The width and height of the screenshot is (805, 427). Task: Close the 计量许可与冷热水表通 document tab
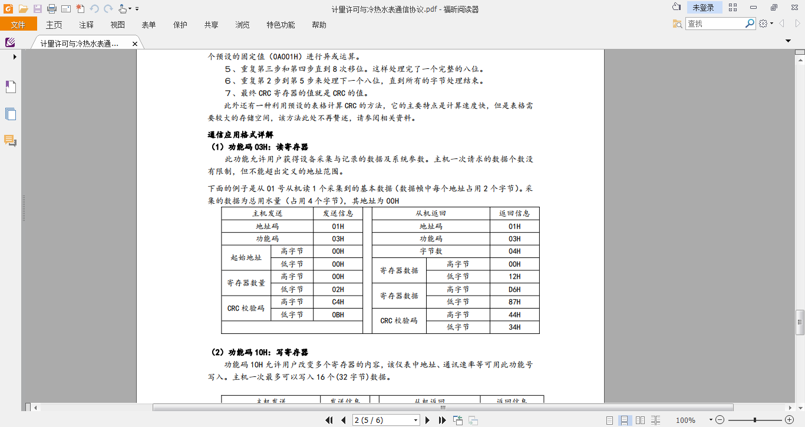(134, 44)
